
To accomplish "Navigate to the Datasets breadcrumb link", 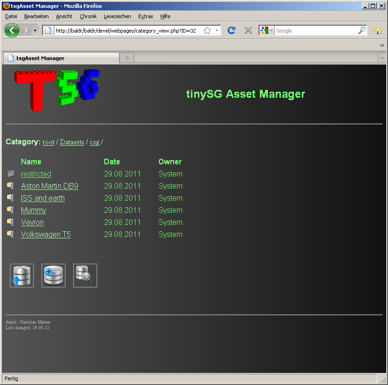I will (x=72, y=142).
